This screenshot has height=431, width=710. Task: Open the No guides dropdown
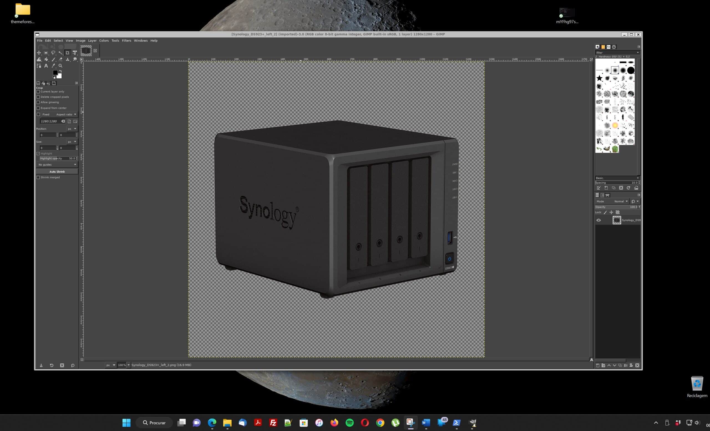tap(57, 165)
